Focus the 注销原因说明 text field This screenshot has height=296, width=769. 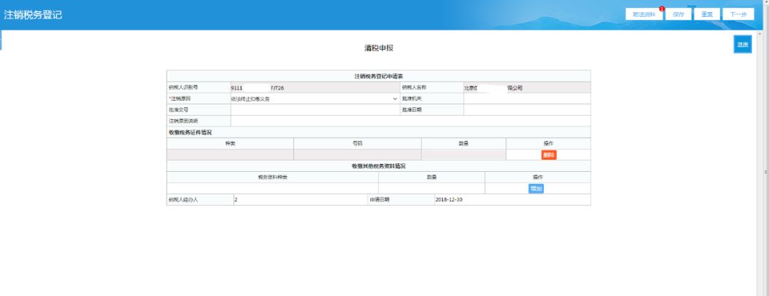tap(411, 121)
